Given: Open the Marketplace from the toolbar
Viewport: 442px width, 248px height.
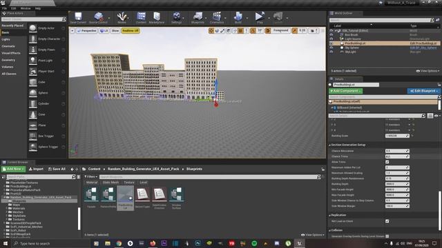Looking at the screenshot, I should click(x=157, y=18).
